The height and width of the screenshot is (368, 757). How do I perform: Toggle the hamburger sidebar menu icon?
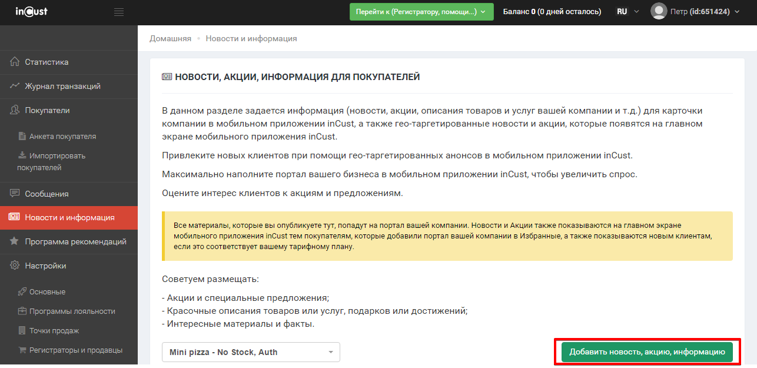[119, 12]
